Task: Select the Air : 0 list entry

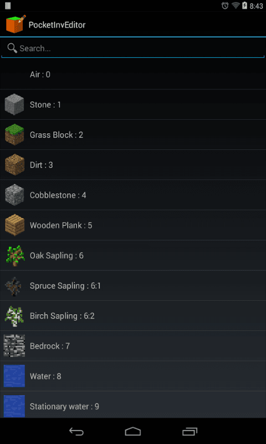Action: [133, 74]
